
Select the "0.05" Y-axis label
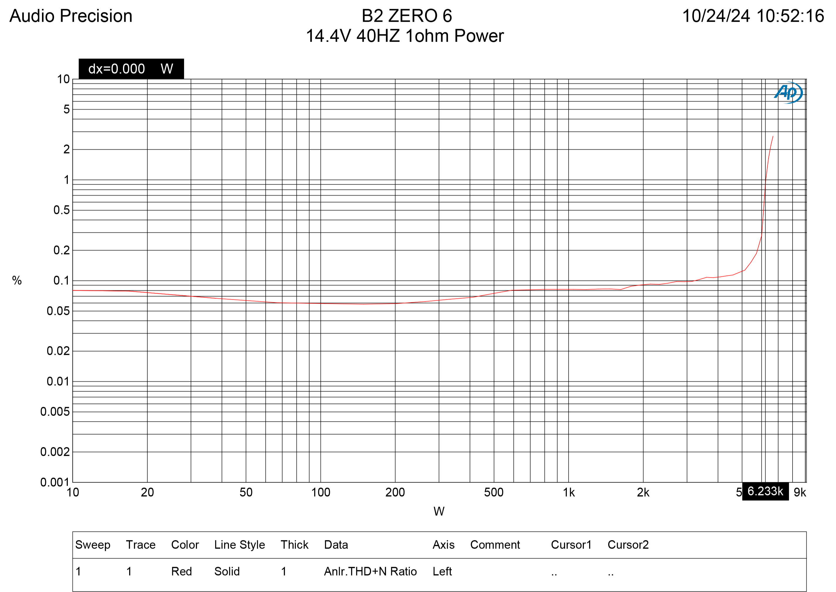(58, 311)
